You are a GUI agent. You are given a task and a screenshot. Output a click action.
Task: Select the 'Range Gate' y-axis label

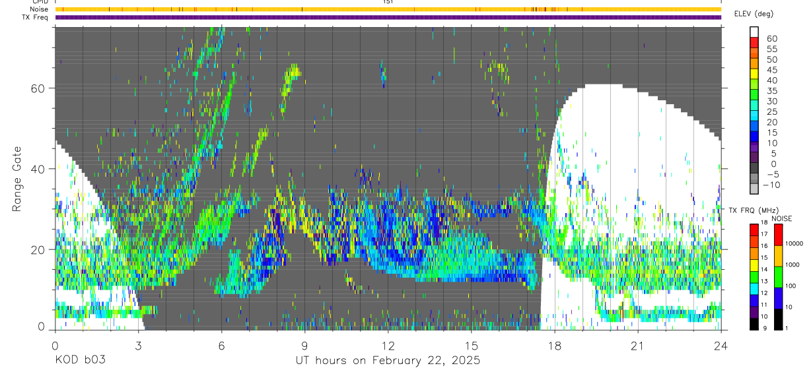click(x=18, y=179)
